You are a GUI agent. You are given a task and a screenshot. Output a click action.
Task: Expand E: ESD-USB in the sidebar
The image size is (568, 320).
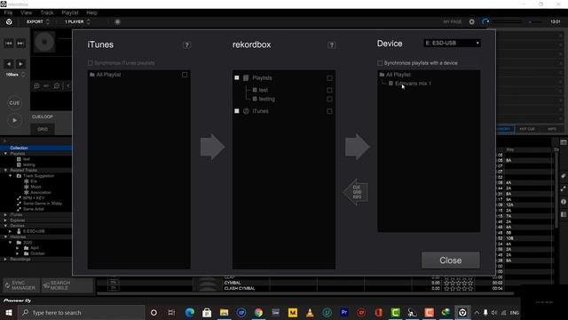point(10,231)
